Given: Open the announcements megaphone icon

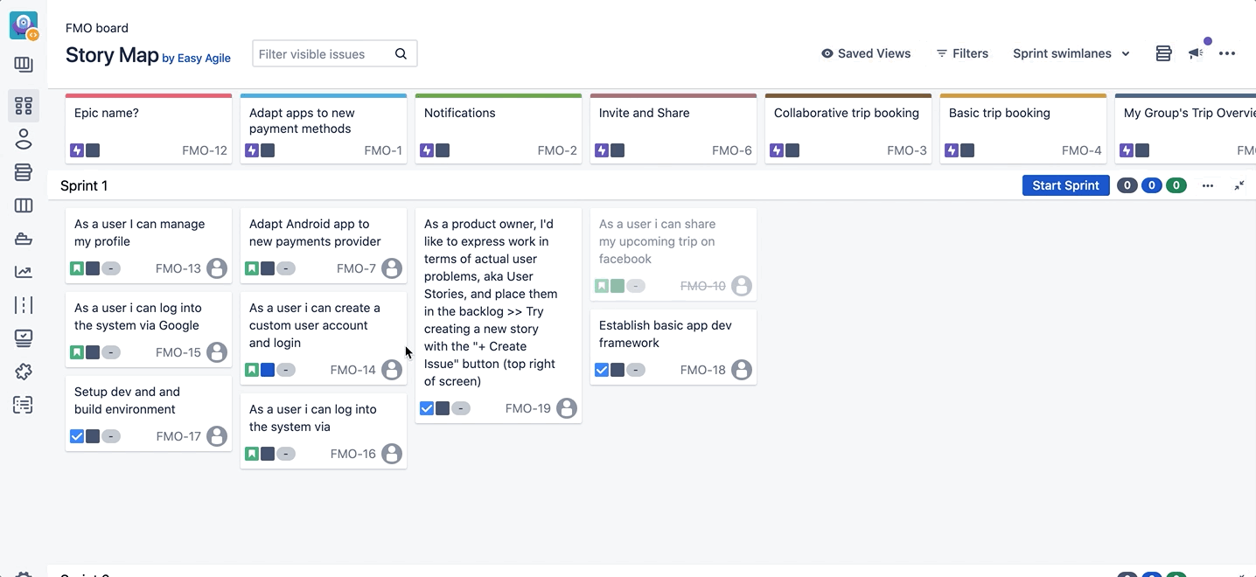Looking at the screenshot, I should coord(1196,53).
